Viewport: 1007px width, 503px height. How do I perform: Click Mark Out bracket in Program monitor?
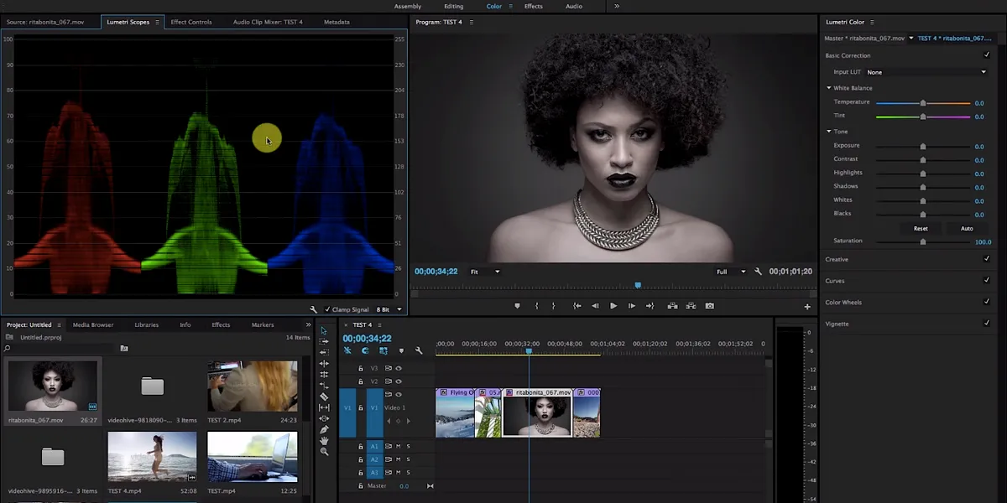553,306
